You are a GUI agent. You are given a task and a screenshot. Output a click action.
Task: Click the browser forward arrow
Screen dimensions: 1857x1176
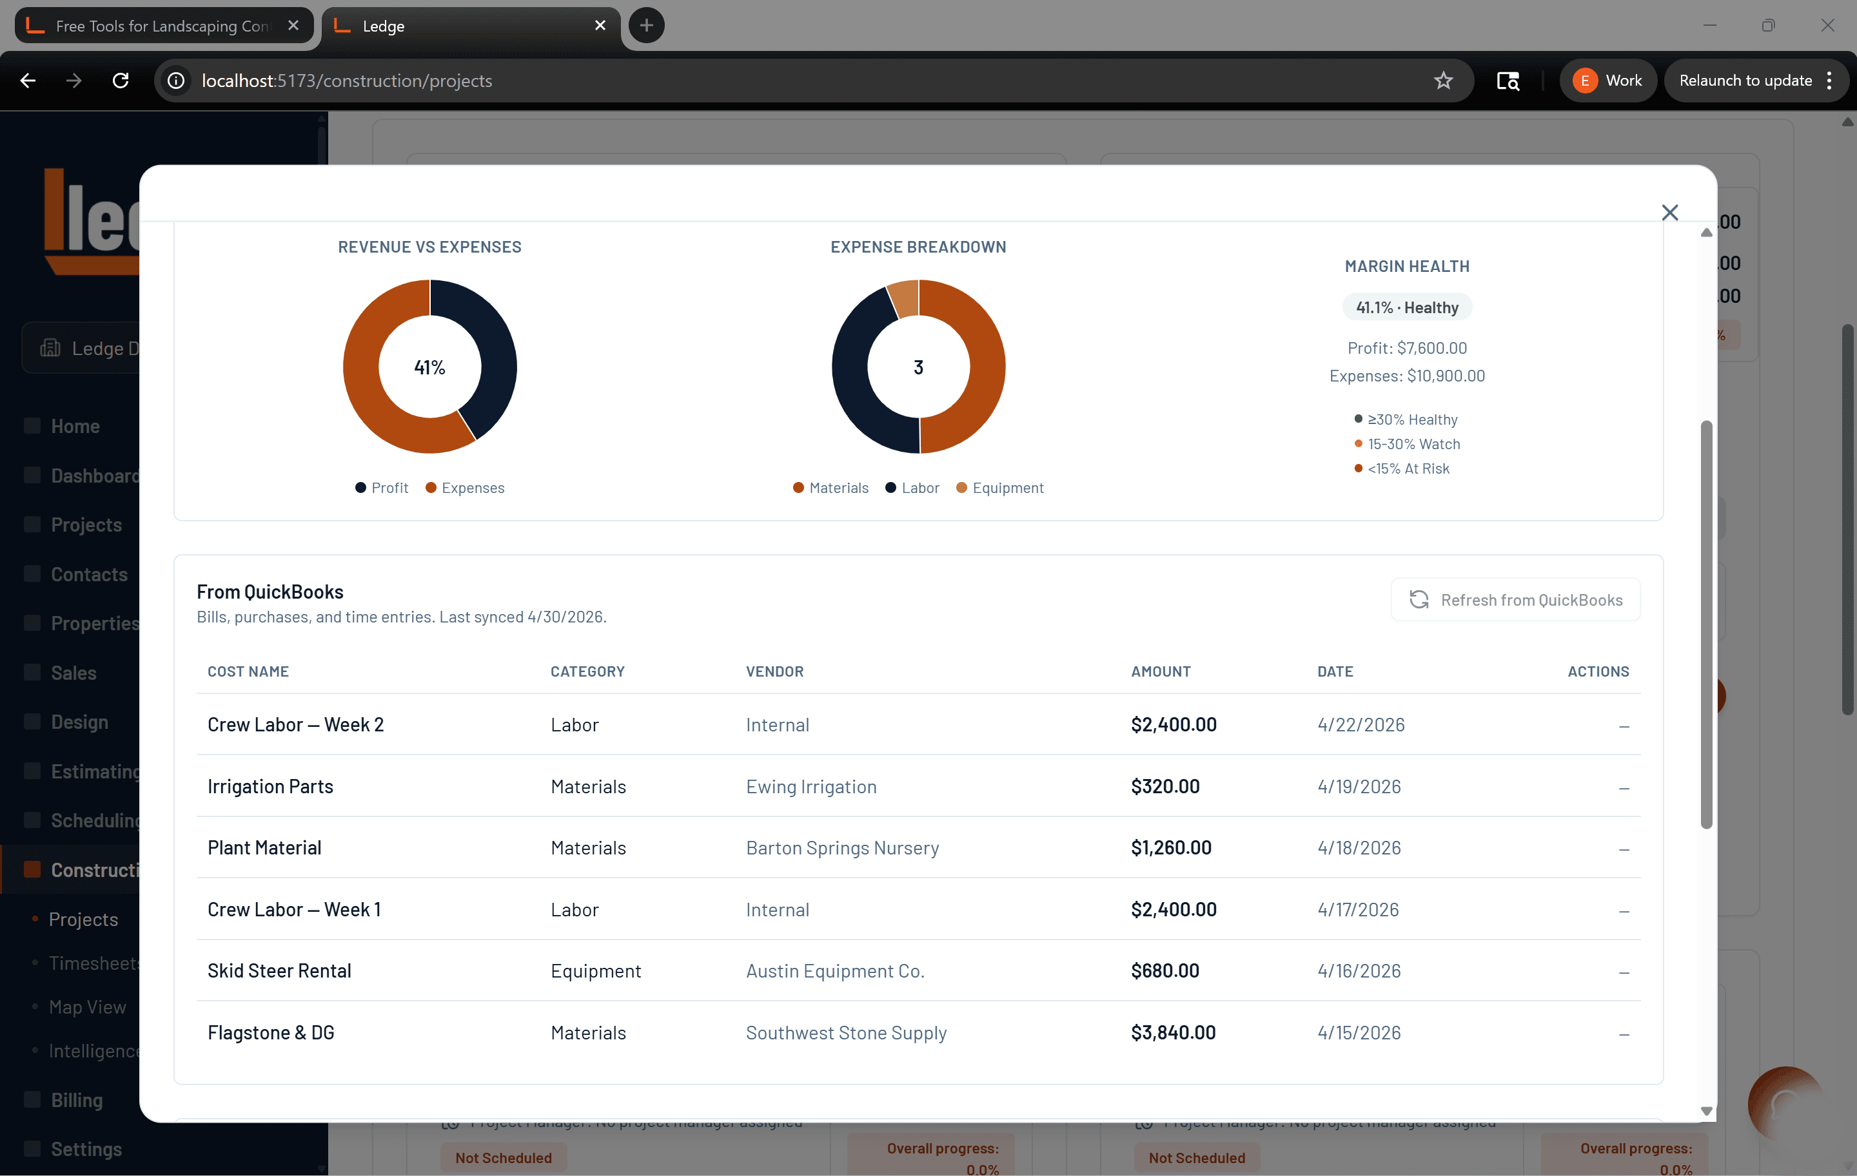tap(74, 80)
